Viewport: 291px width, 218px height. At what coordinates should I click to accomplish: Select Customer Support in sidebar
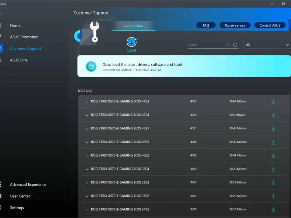click(x=25, y=49)
